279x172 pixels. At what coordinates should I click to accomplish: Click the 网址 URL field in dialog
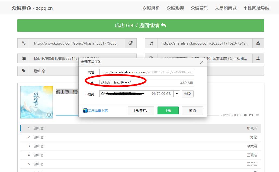pyautogui.click(x=147, y=72)
